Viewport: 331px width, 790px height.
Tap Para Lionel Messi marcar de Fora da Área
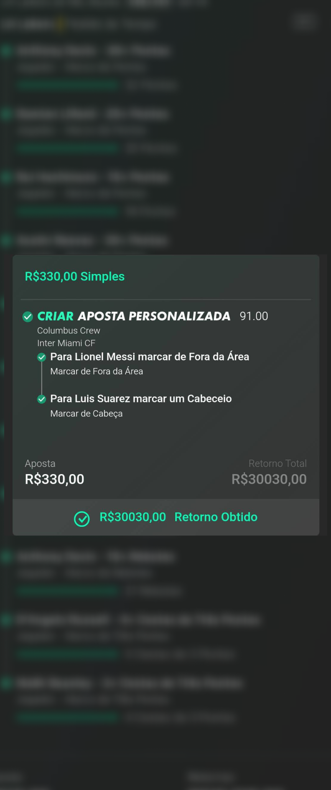[150, 357]
